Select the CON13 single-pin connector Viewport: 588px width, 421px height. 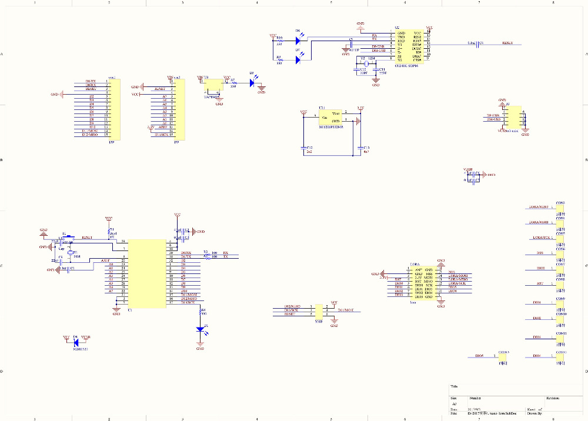[x=560, y=358]
